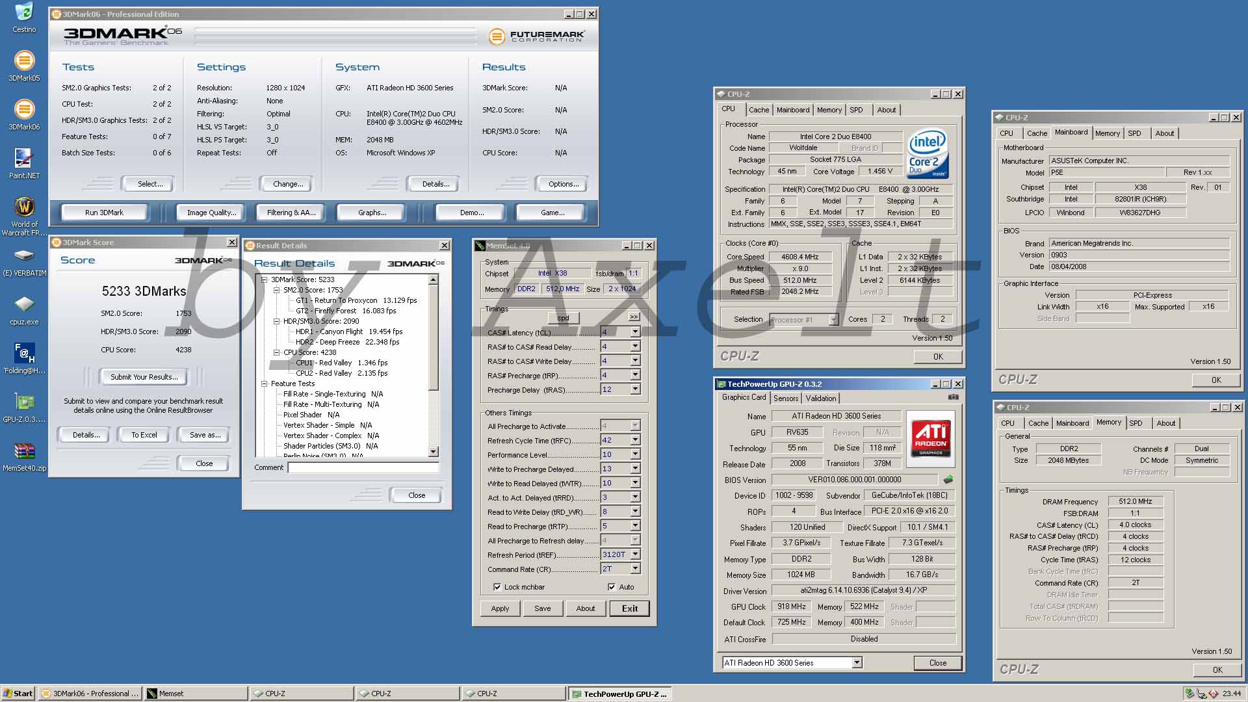Click the Intel Core 2 Duo logo
This screenshot has height=702, width=1248.
(928, 153)
